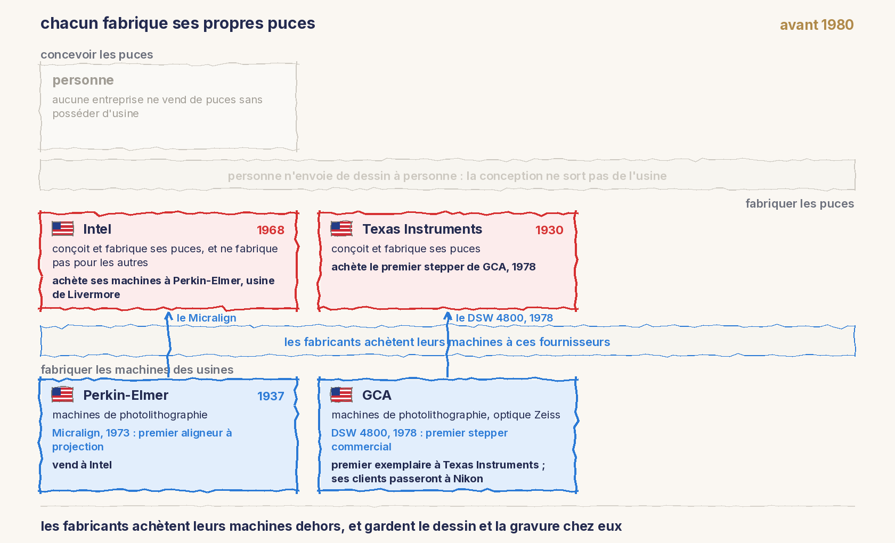Click "achète ses machines à Perkin-Elmer, usine de Livermore"
This screenshot has width=895, height=543.
(164, 287)
